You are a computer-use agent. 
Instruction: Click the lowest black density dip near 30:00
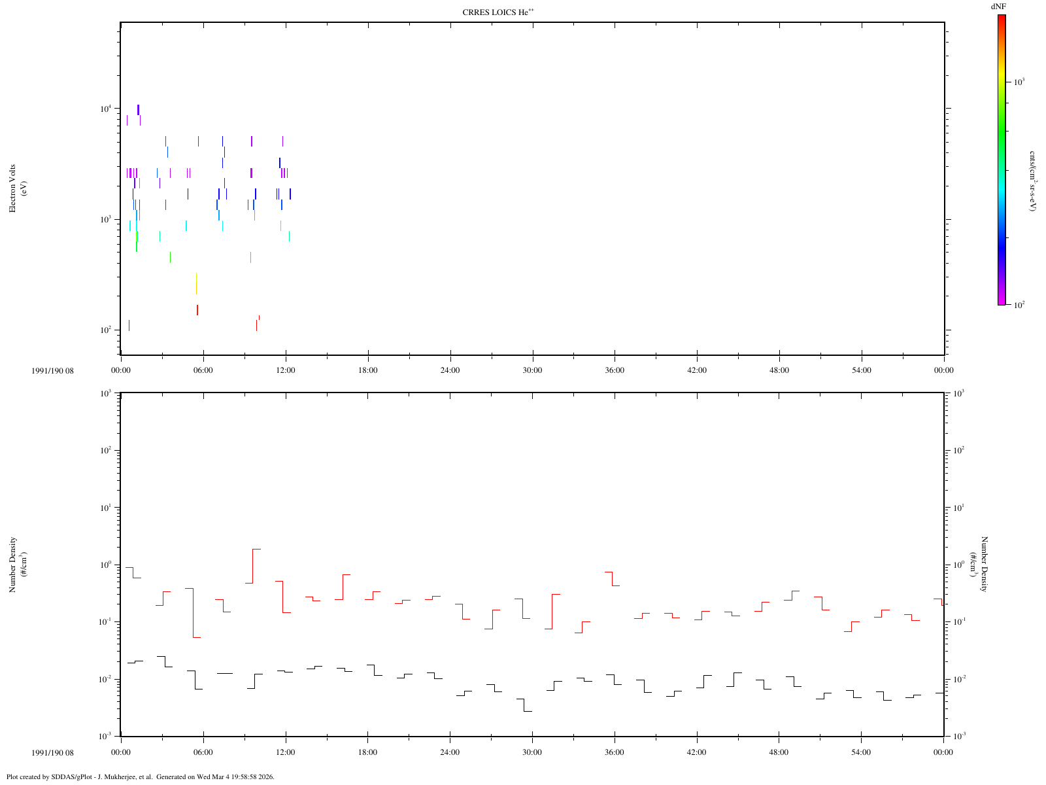click(528, 711)
